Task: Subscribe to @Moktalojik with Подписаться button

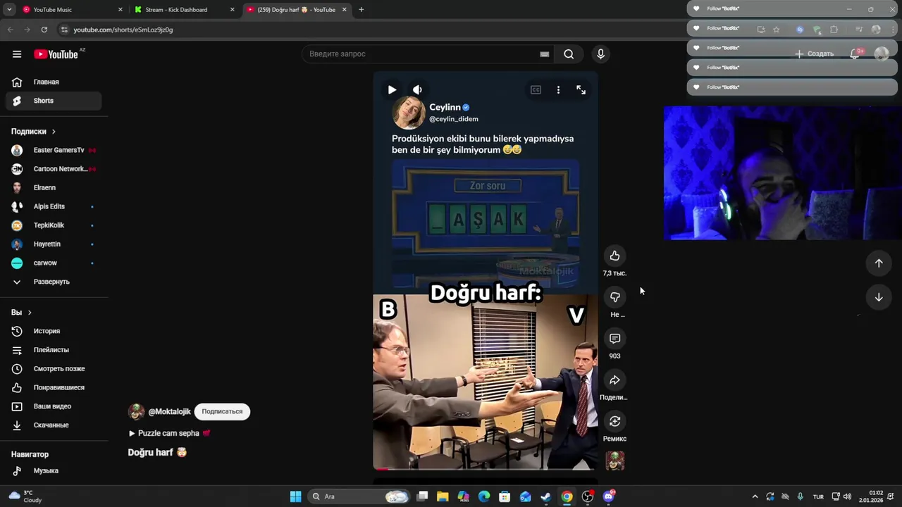Action: pyautogui.click(x=222, y=411)
